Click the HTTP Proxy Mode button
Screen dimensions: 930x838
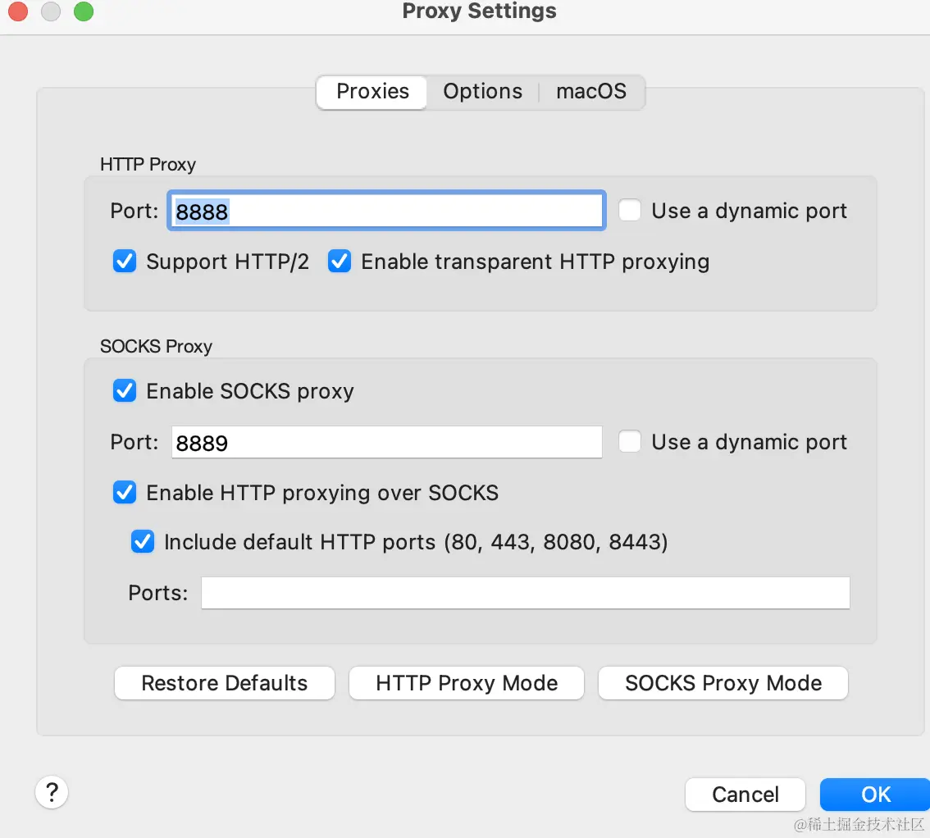(466, 683)
